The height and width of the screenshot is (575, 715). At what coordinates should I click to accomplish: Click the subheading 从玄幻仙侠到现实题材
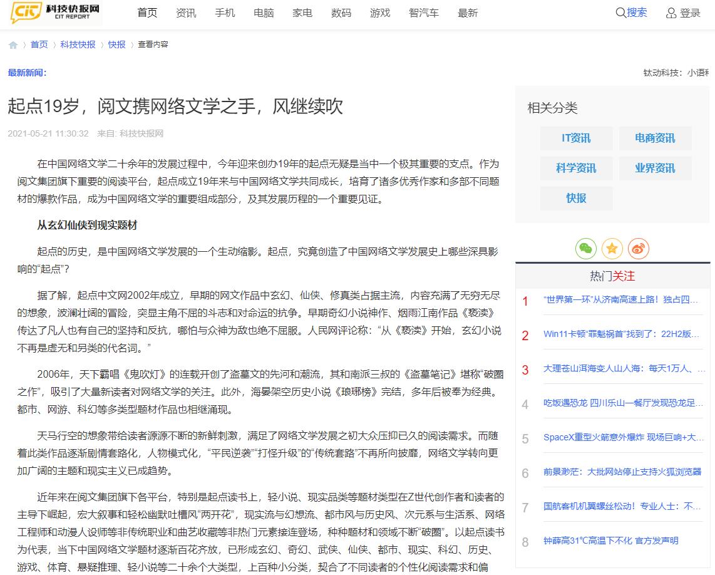click(87, 225)
